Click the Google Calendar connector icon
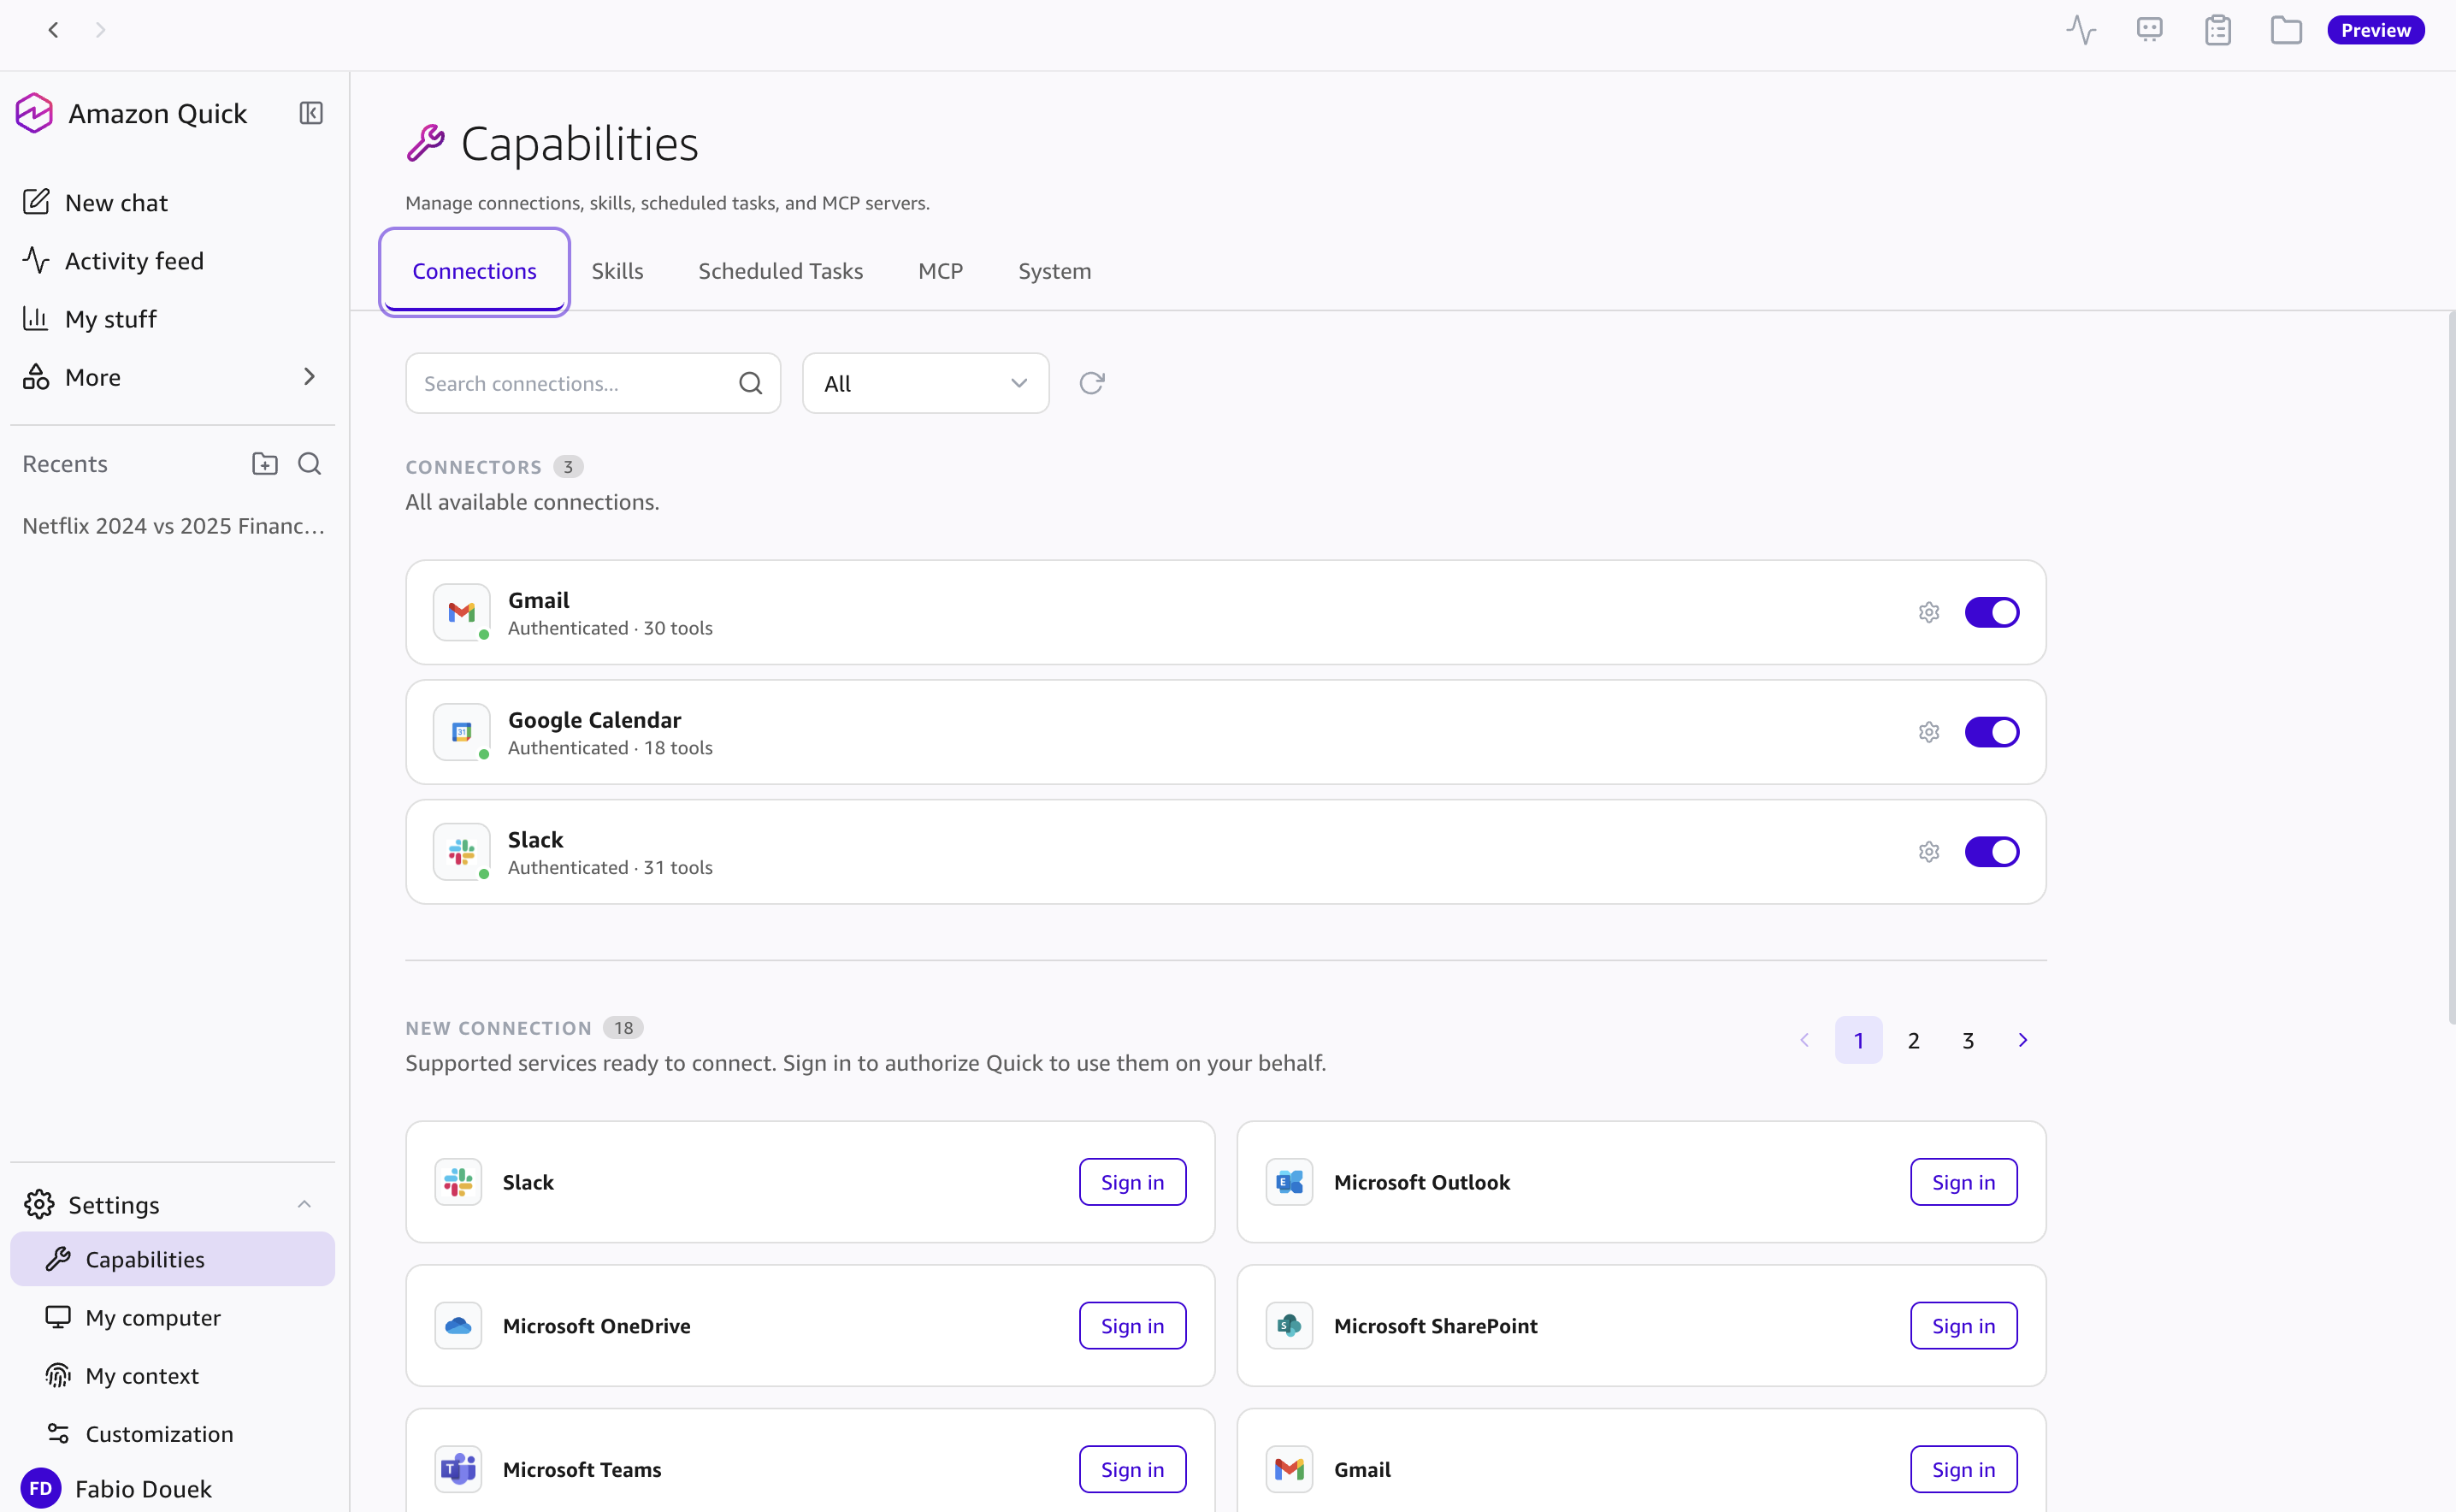Screen dimensions: 2456x1512 click(x=461, y=732)
